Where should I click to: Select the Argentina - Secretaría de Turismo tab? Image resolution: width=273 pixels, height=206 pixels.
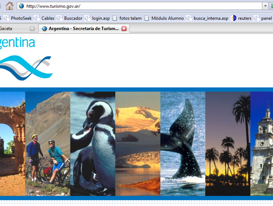pyautogui.click(x=80, y=28)
